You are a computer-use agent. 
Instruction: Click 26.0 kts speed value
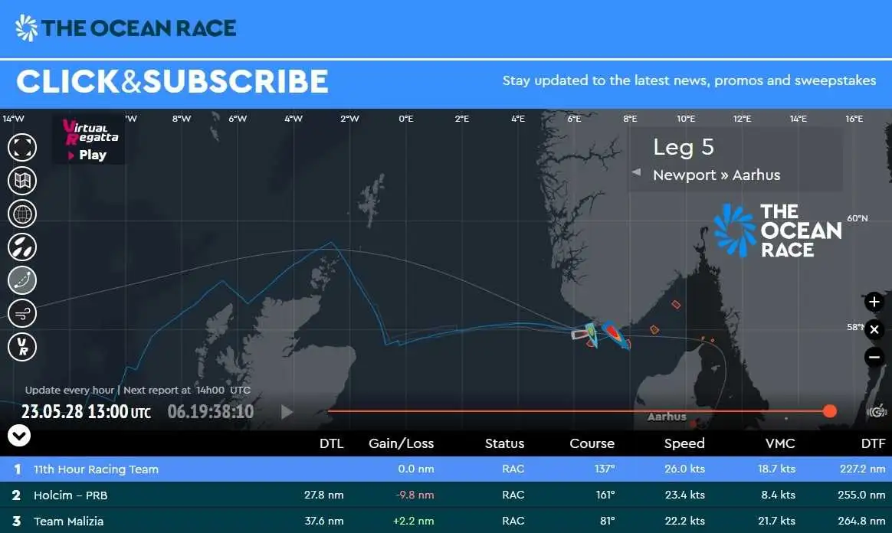tap(684, 469)
